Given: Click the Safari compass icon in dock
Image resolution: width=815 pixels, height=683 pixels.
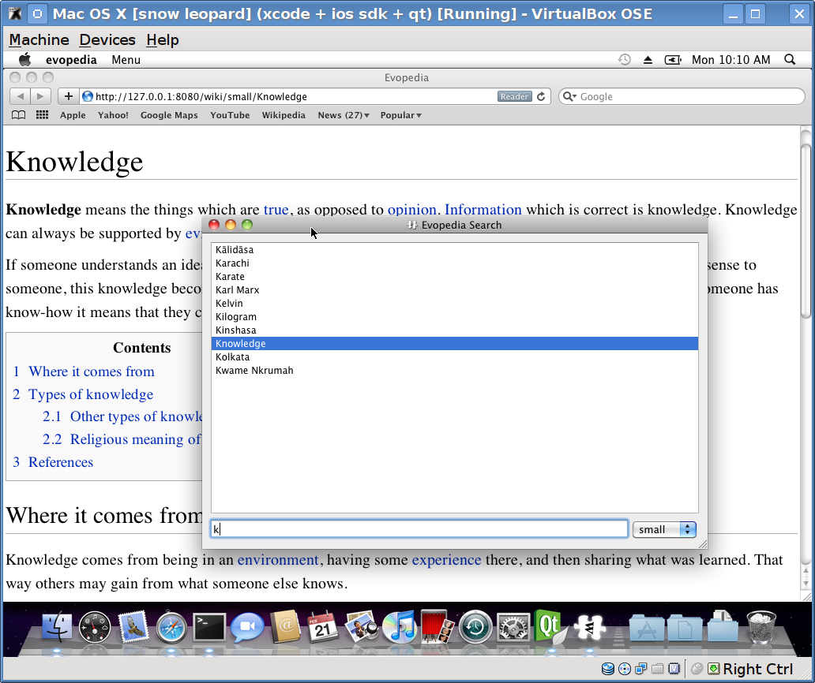Looking at the screenshot, I should (x=171, y=628).
